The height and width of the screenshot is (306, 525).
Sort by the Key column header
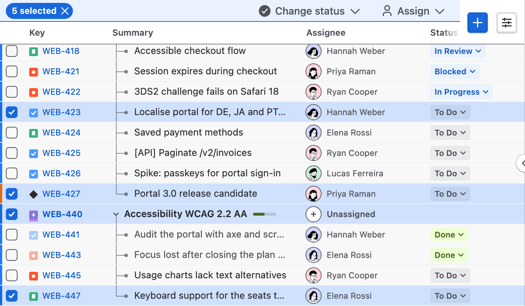click(x=37, y=33)
